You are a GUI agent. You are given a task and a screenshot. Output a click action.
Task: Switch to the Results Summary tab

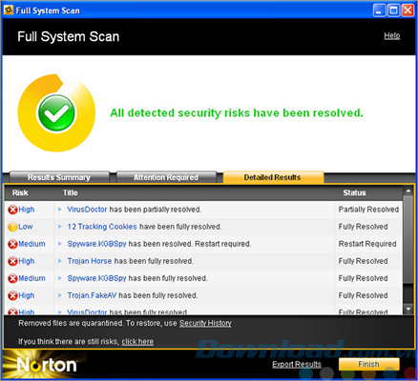click(x=59, y=177)
